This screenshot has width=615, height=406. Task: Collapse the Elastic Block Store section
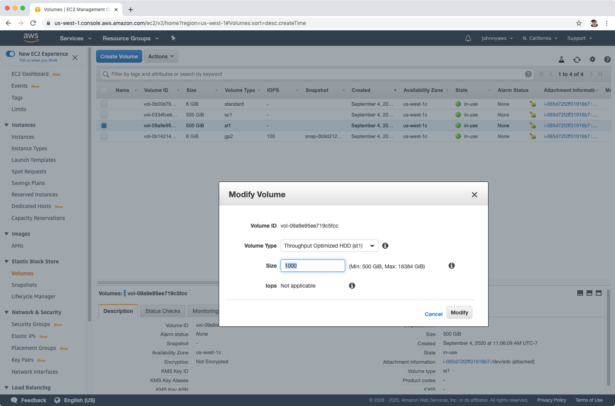tap(7, 261)
